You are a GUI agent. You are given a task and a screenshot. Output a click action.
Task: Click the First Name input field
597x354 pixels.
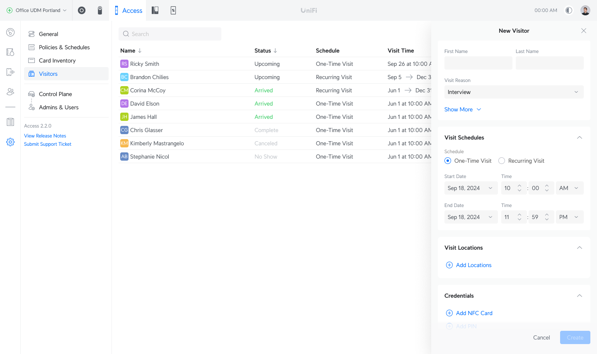click(478, 63)
